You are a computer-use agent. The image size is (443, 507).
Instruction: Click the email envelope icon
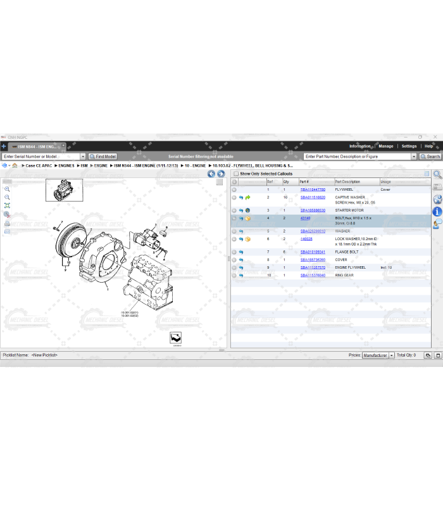[7, 231]
